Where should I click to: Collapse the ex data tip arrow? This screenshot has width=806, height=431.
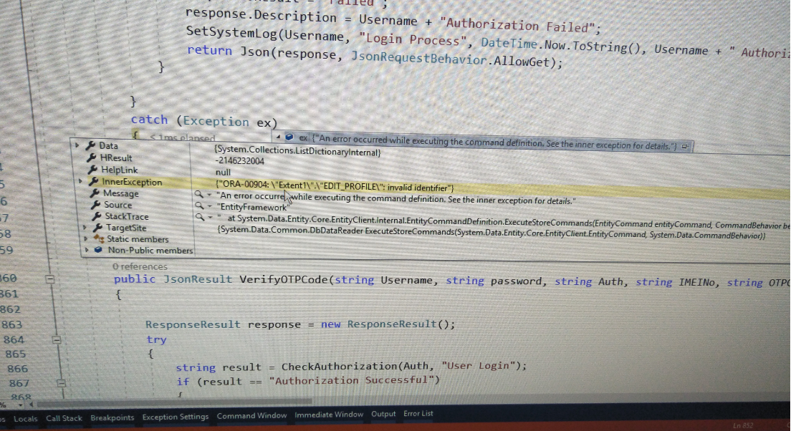click(278, 137)
